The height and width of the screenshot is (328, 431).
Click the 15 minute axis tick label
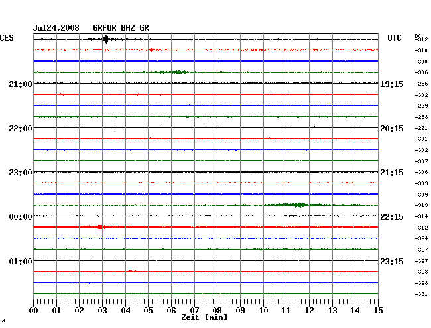coord(378,311)
